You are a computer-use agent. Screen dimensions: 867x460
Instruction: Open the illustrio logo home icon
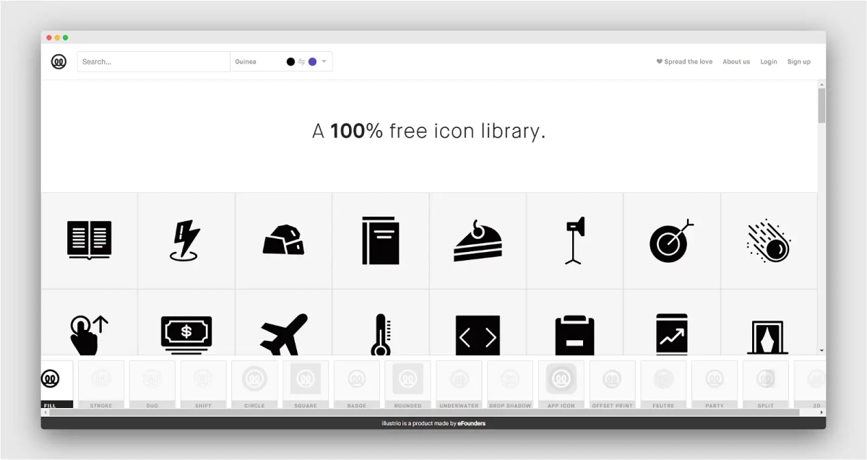59,61
